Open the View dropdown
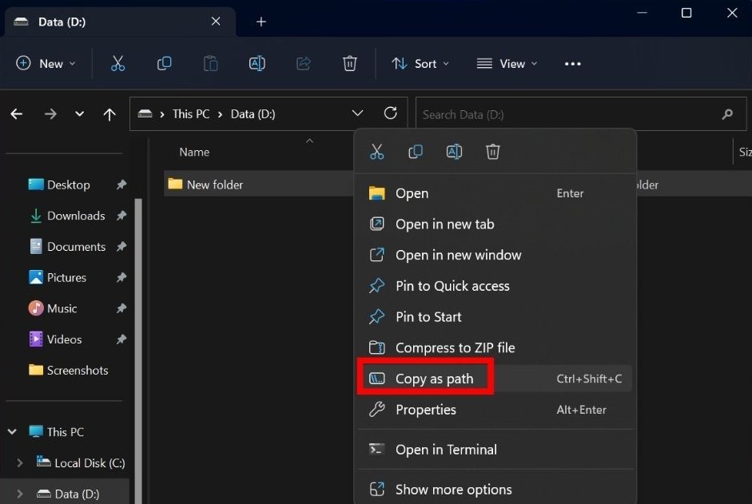The height and width of the screenshot is (504, 752). tap(506, 63)
